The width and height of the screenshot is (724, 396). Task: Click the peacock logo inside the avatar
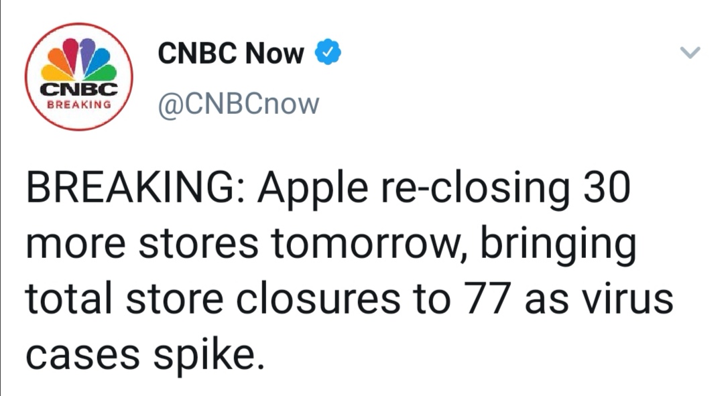point(79,59)
